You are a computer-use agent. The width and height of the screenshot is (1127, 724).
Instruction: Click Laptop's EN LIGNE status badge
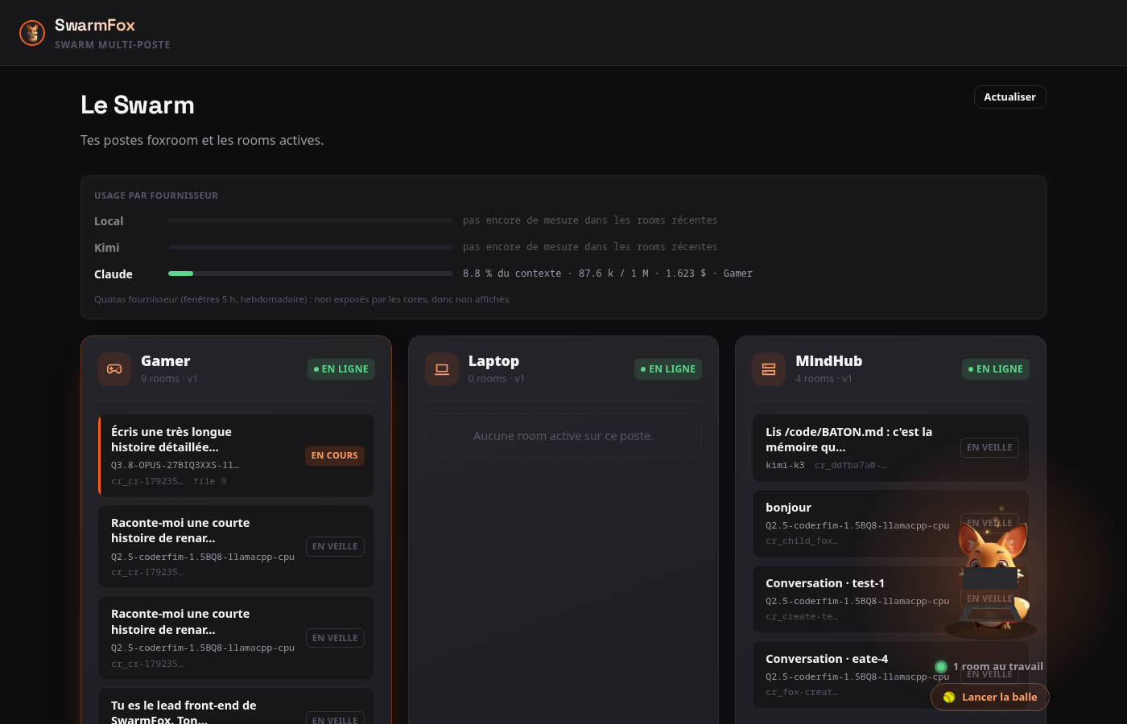[668, 369]
